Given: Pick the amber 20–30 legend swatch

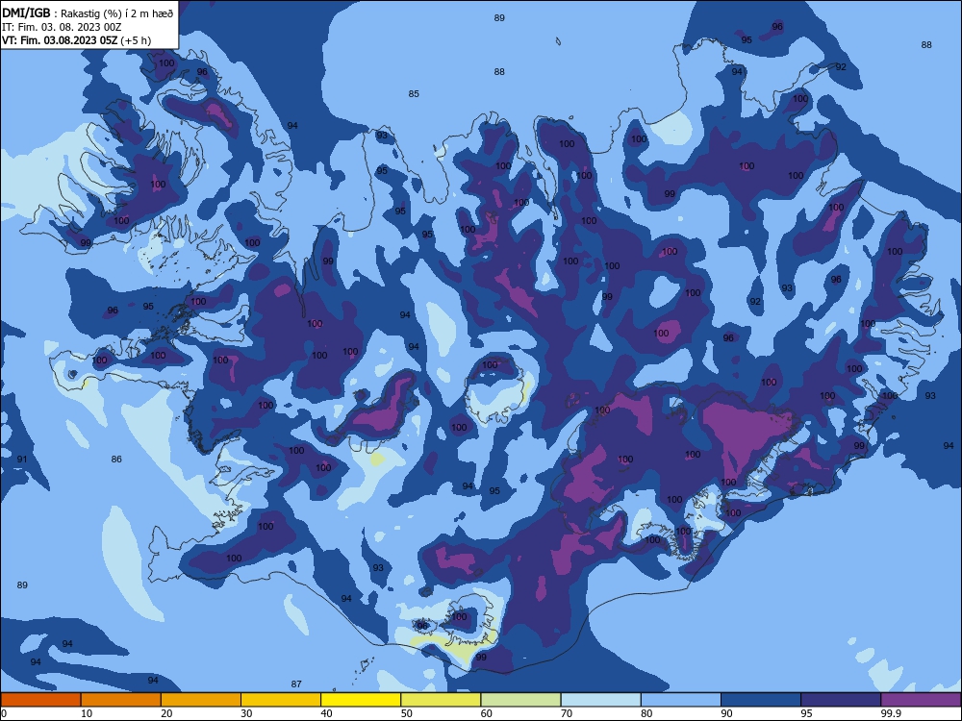Looking at the screenshot, I should coord(201,700).
